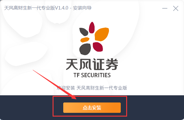The image size is (184, 120).
Task: Click the 安装向导 text in the title
Action: 82,8
